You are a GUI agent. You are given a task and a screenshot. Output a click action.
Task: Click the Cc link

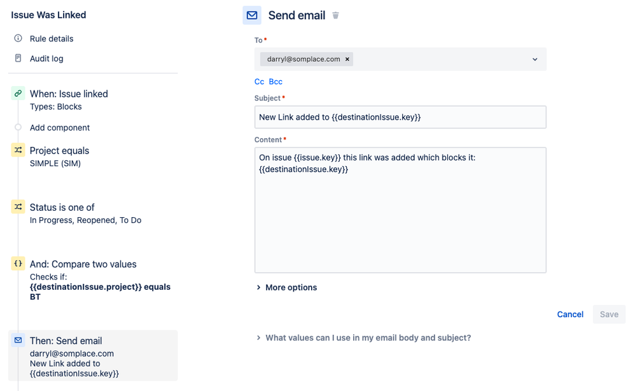click(x=259, y=82)
